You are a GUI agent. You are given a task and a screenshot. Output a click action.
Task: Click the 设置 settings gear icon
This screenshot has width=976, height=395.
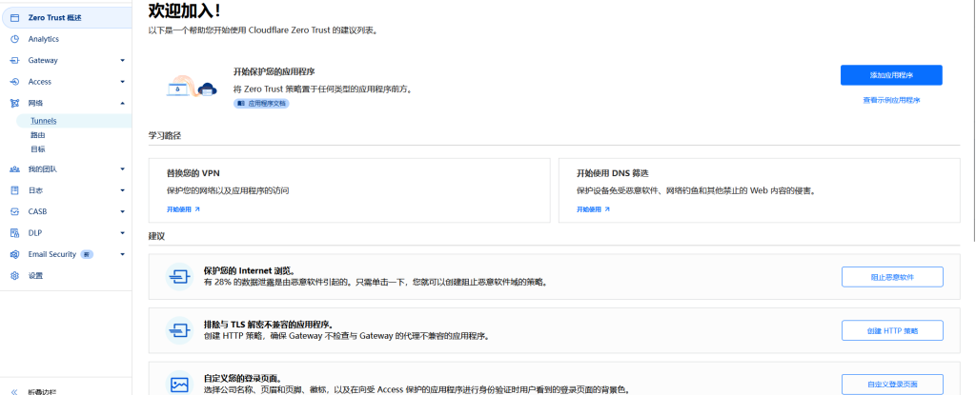(15, 276)
